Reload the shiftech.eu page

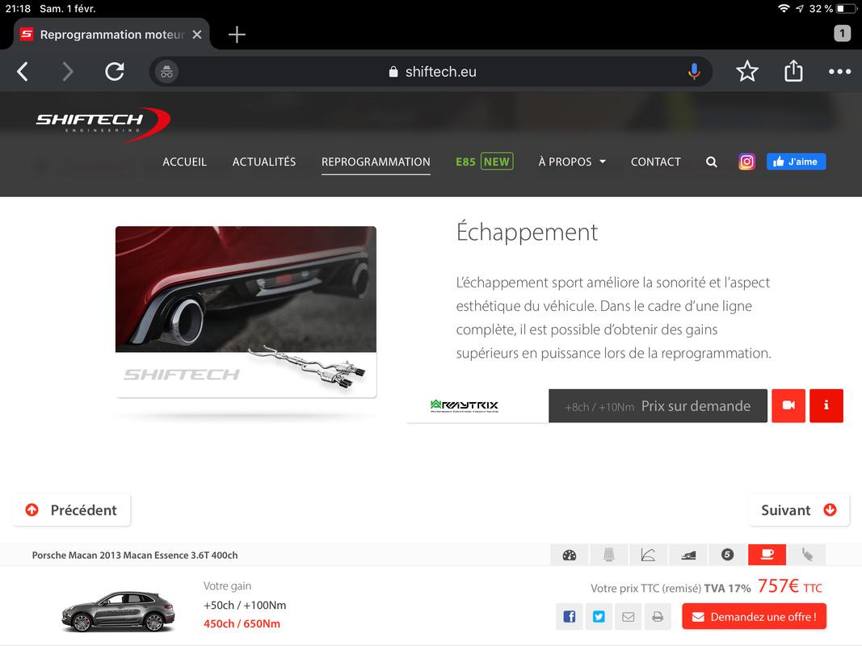click(x=115, y=71)
